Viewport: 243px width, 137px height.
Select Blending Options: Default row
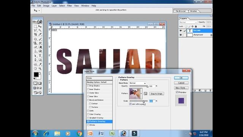tap(99, 82)
